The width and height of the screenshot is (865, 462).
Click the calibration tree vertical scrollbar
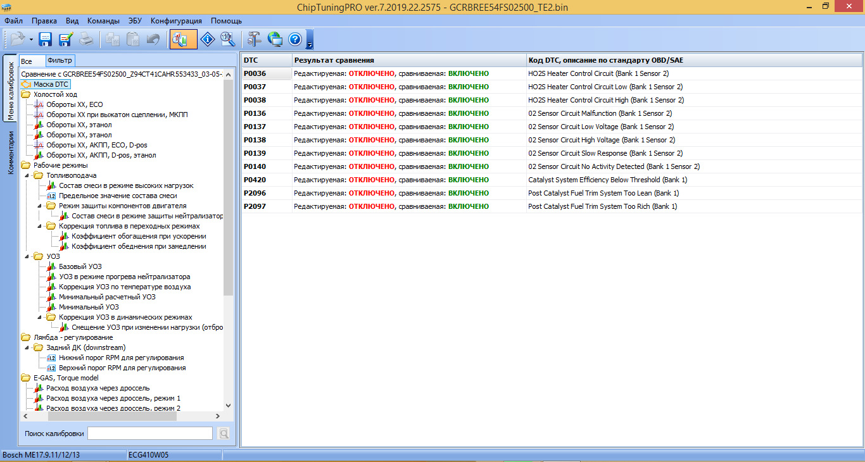pos(229,239)
